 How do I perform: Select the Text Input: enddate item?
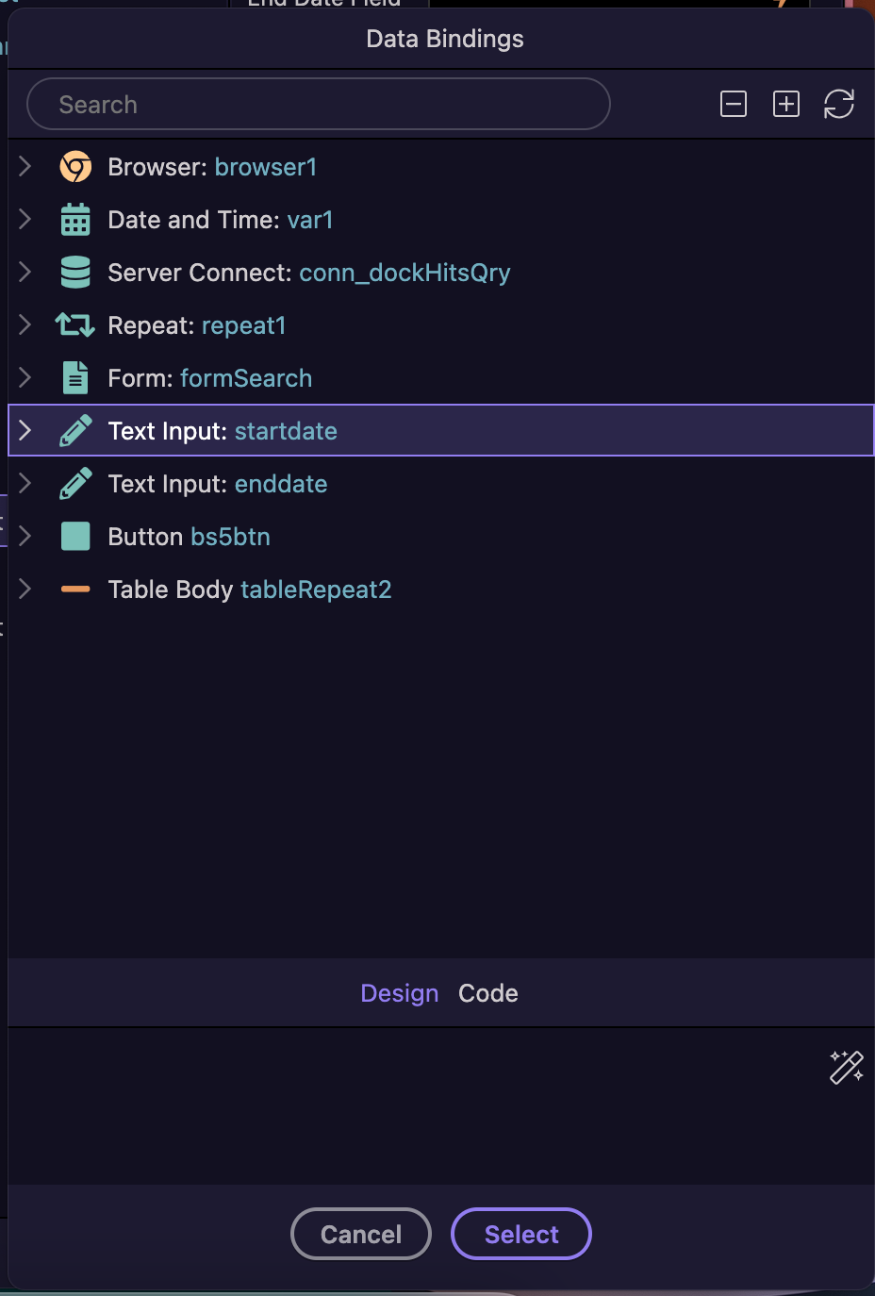(x=441, y=484)
